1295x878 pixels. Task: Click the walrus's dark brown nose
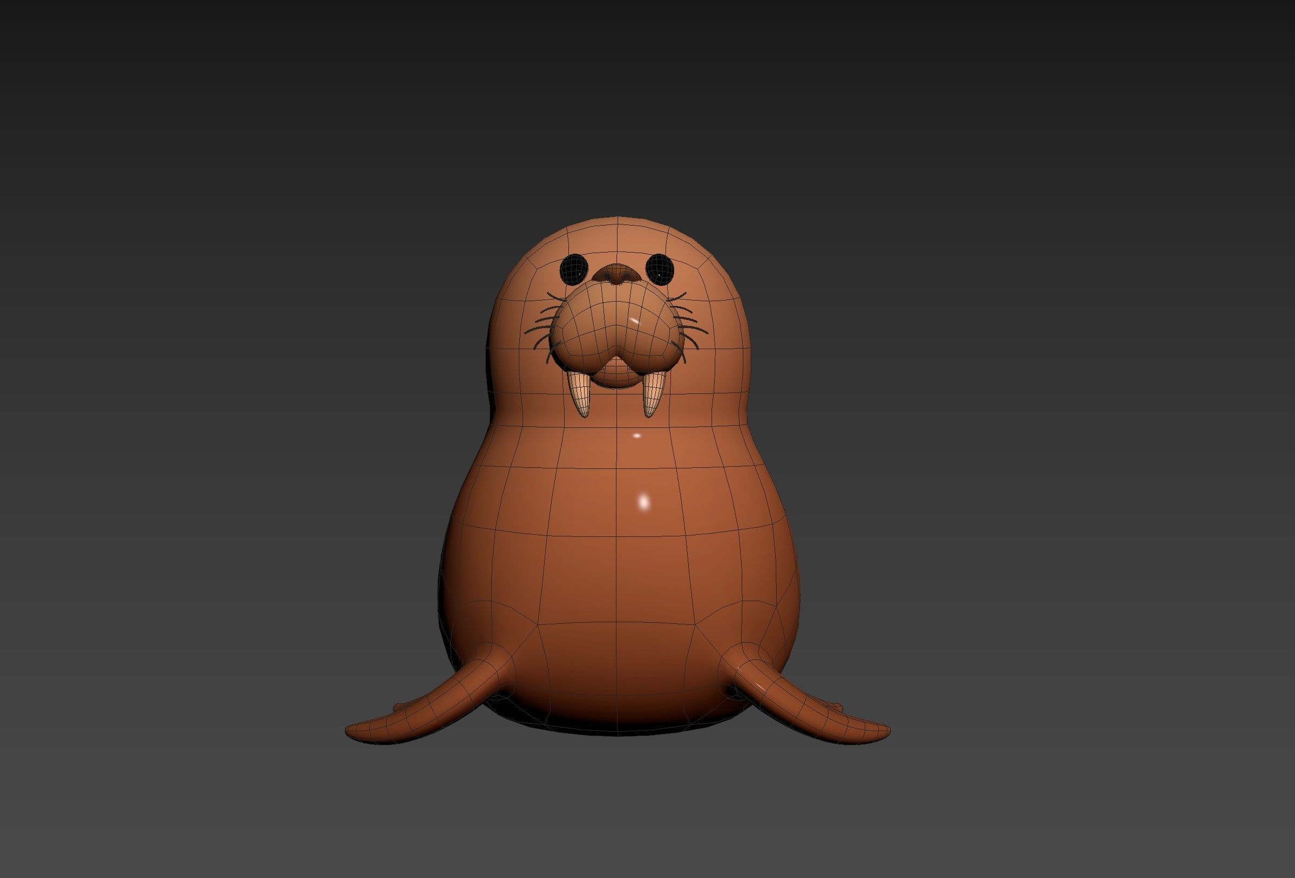click(616, 275)
